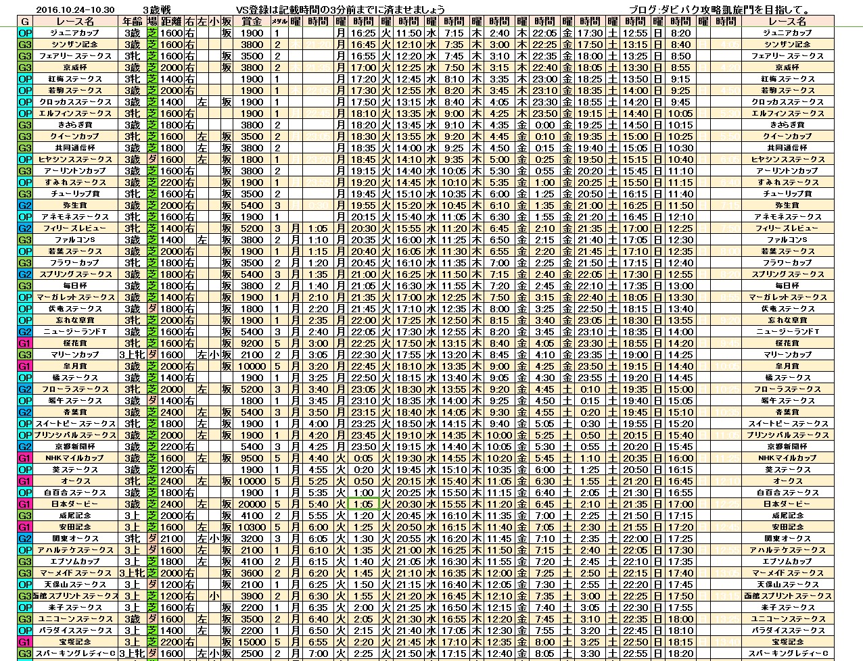The width and height of the screenshot is (863, 661).
Task: Select the 2200 distance cell in すみれステークス row
Action: click(171, 182)
